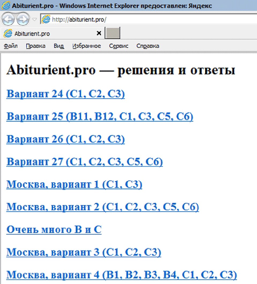
Task: Open the Избранное menu
Action: coord(87,46)
